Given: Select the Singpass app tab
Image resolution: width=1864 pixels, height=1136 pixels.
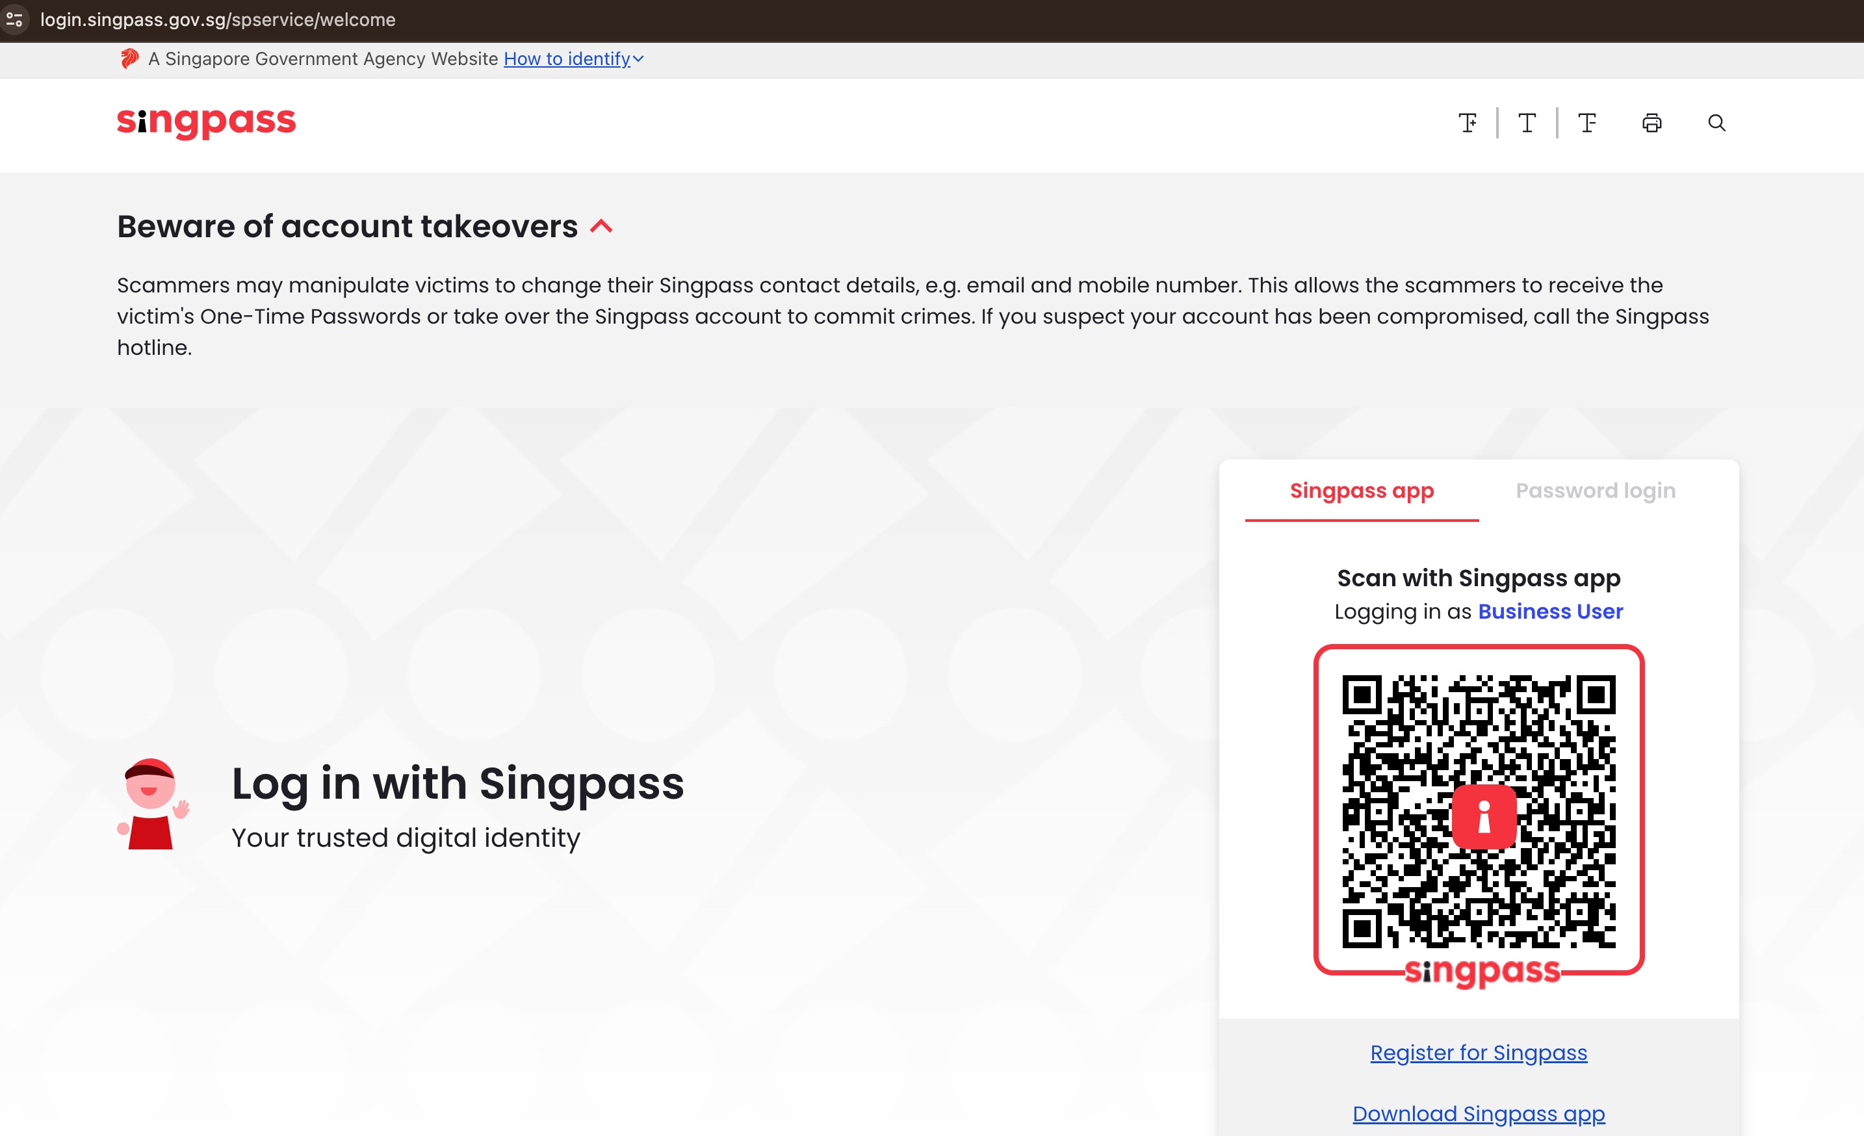Looking at the screenshot, I should point(1361,491).
